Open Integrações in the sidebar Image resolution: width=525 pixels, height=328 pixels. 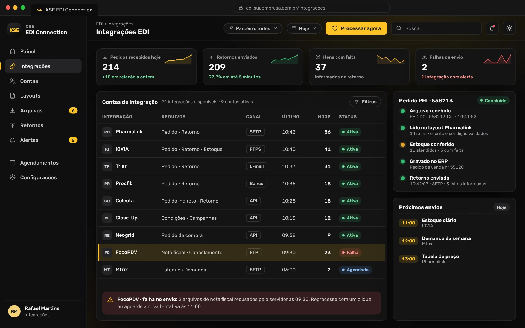[x=43, y=66]
